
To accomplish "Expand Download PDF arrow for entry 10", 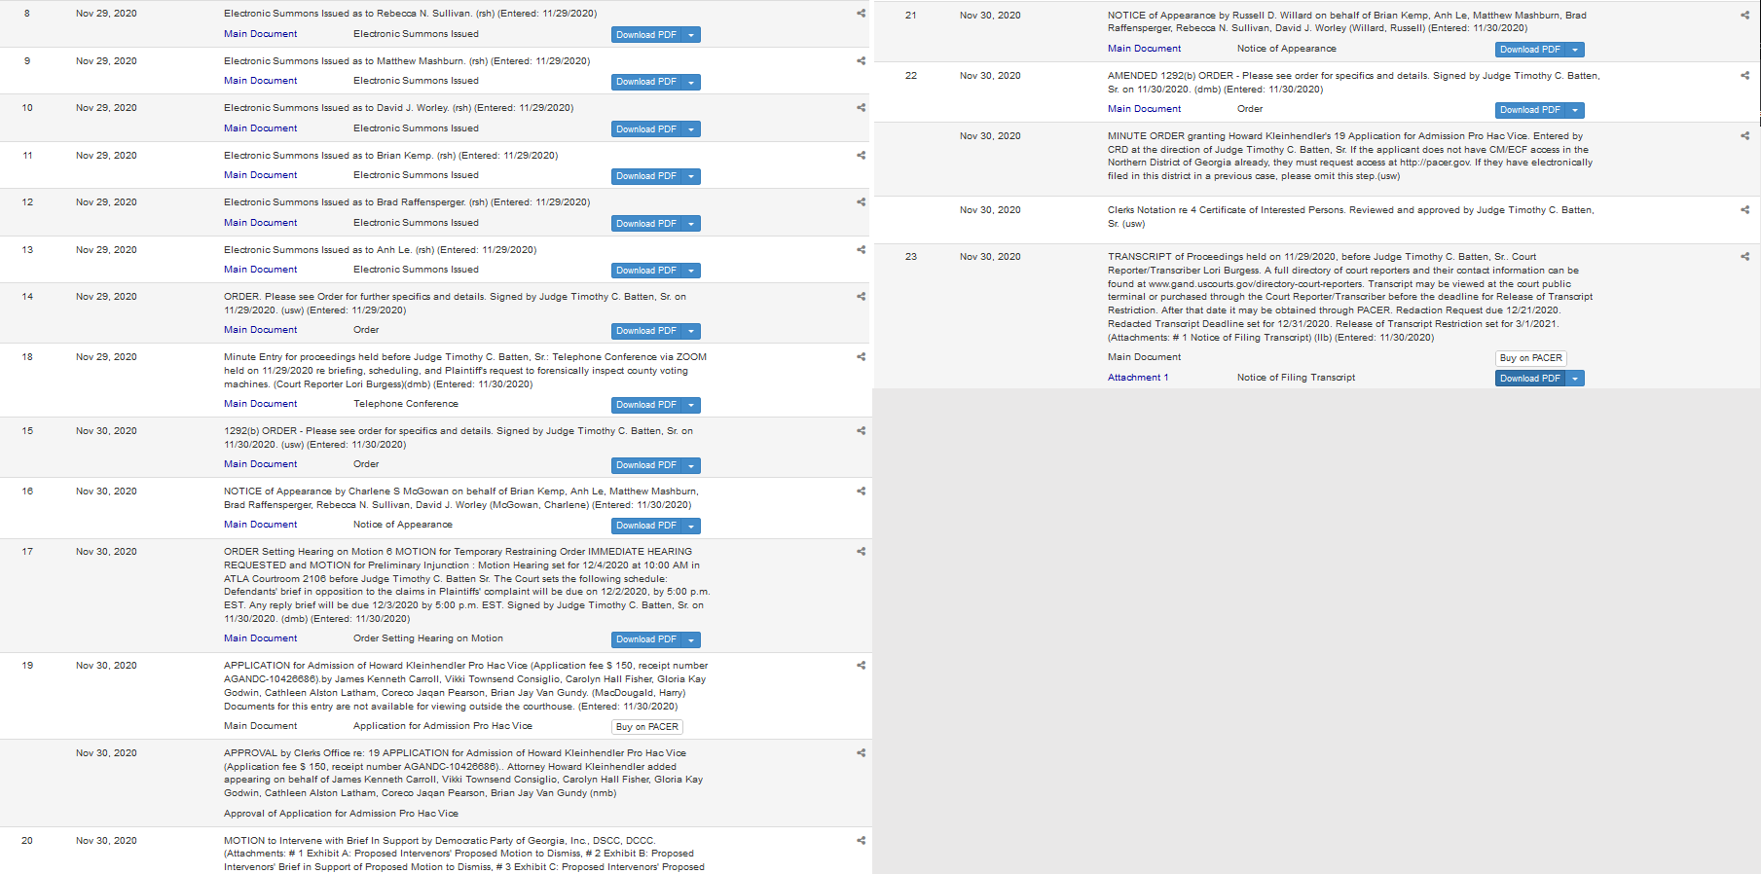I will pos(691,129).
